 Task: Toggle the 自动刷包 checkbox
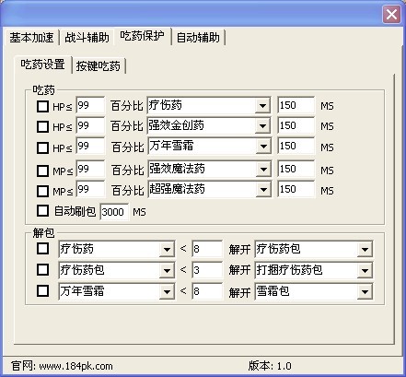42,211
